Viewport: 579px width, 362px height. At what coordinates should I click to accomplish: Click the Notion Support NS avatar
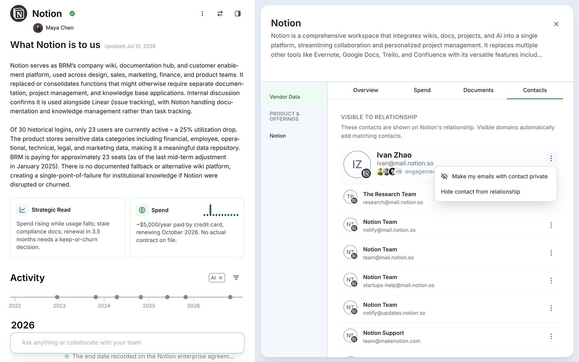[350, 336]
